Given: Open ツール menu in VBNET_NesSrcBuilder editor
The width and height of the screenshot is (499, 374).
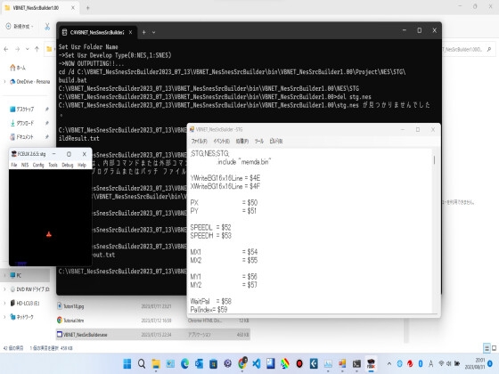Looking at the screenshot, I should click(x=258, y=141).
